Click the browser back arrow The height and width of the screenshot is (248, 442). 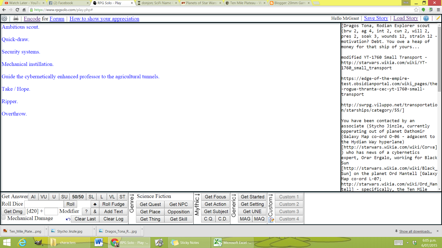pyautogui.click(x=4, y=10)
